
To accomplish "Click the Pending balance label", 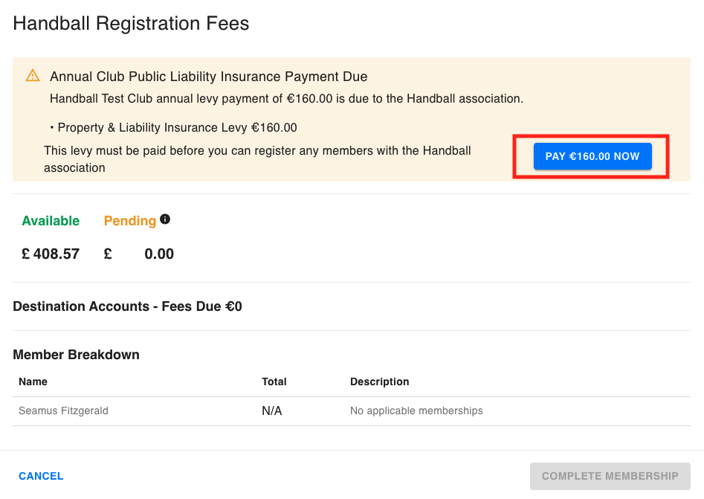I will click(x=130, y=221).
